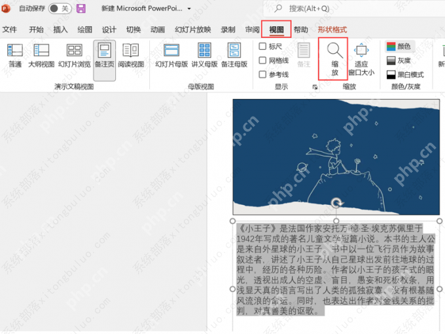
Task: Switch to the 切换 tab
Action: point(133,29)
